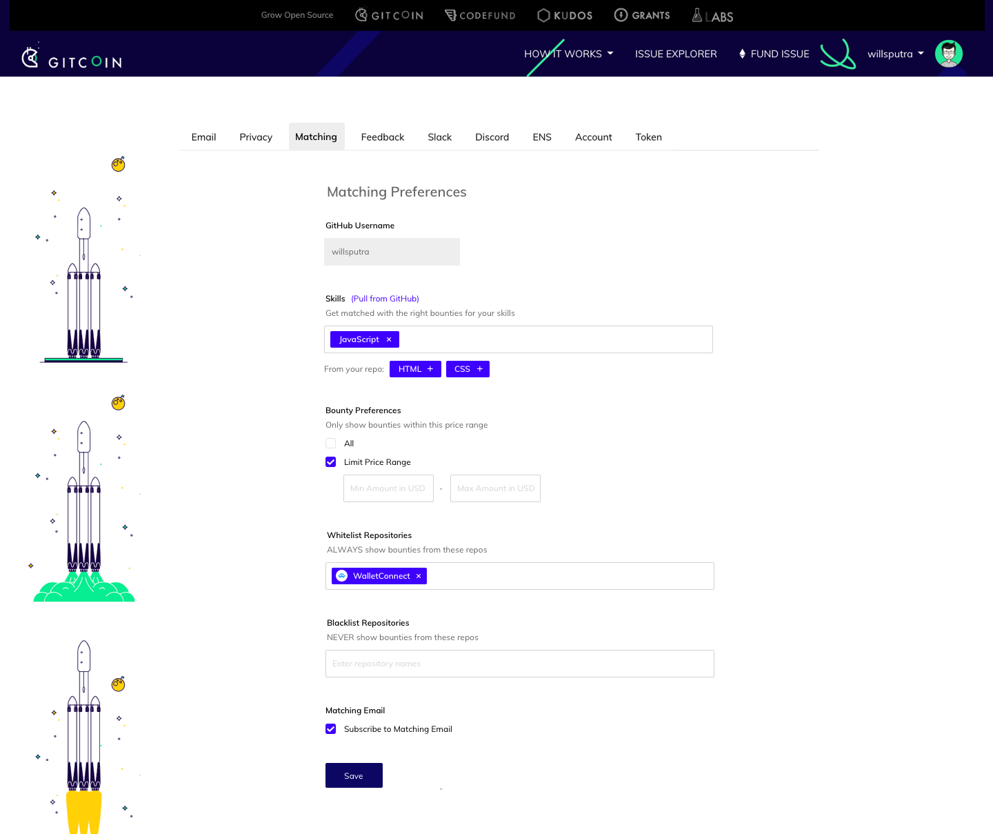Click the WalletConnect logo icon in tag
The width and height of the screenshot is (993, 834).
pos(341,576)
